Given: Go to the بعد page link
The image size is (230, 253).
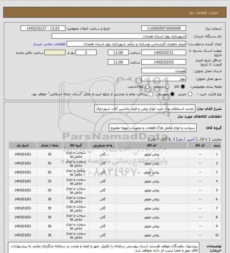Looking at the screenshot, I should (180, 139).
